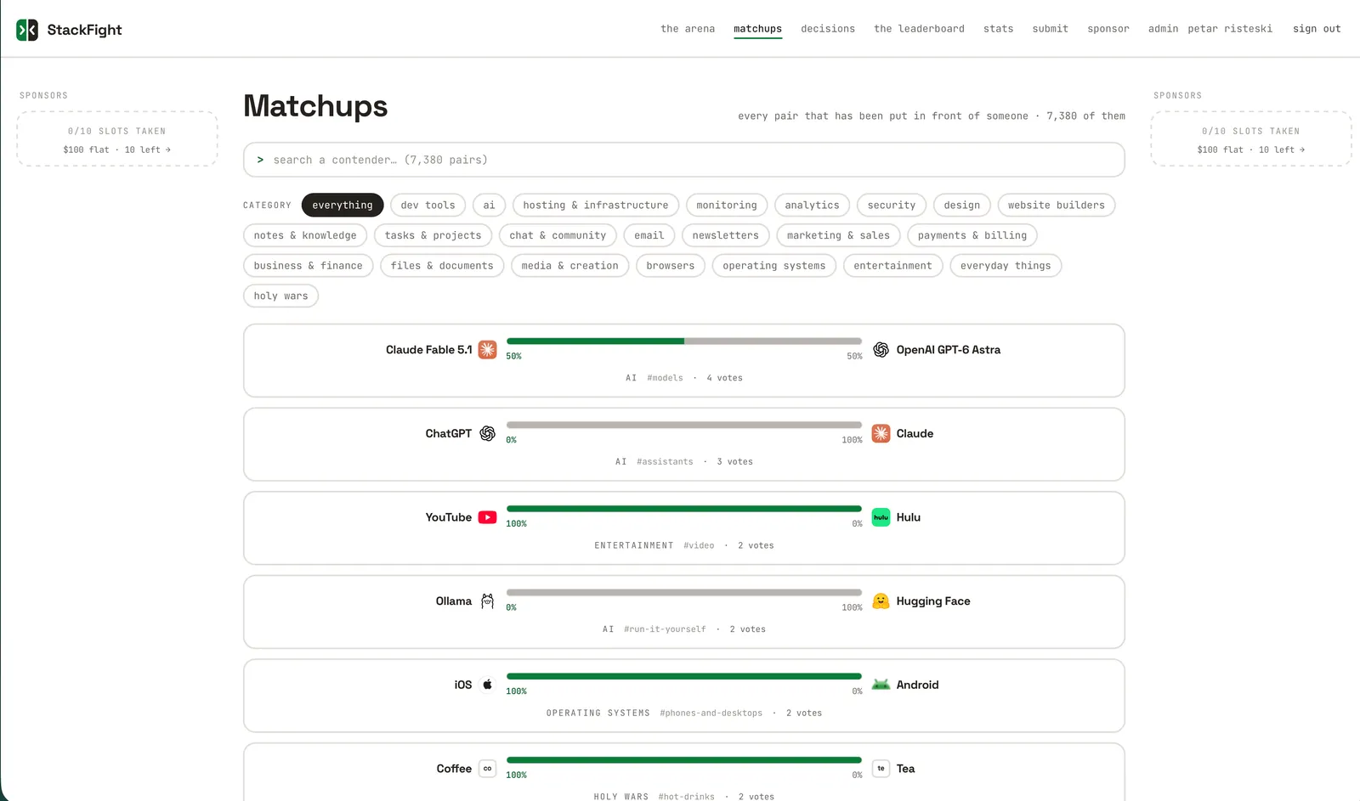The width and height of the screenshot is (1360, 801).
Task: Click sign out
Action: [1317, 29]
